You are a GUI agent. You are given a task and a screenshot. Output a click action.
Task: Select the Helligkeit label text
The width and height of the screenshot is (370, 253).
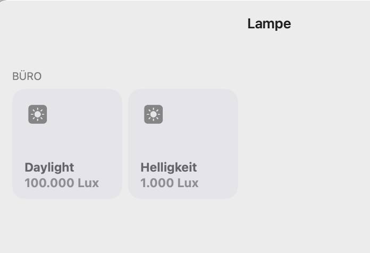click(x=169, y=167)
